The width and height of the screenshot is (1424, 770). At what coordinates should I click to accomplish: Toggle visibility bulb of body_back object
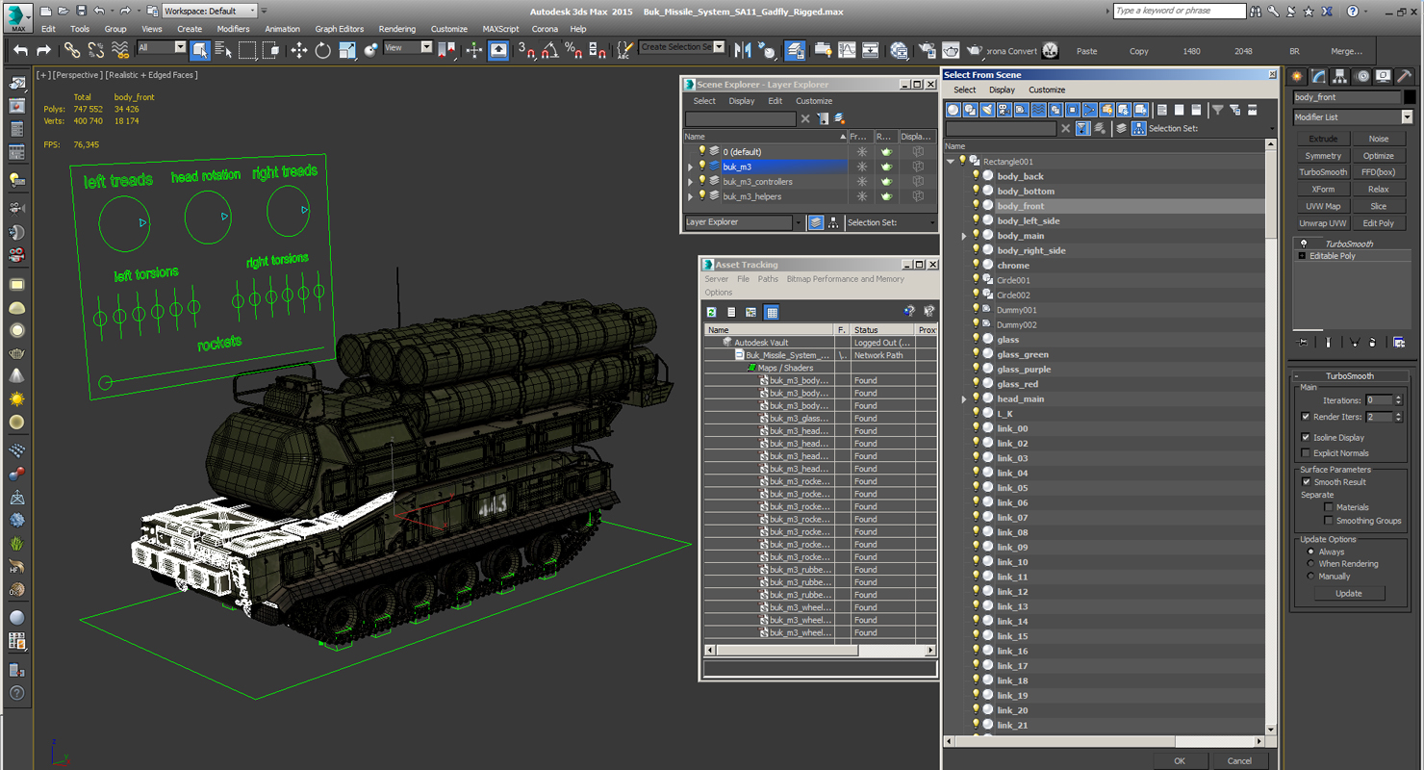tap(976, 176)
